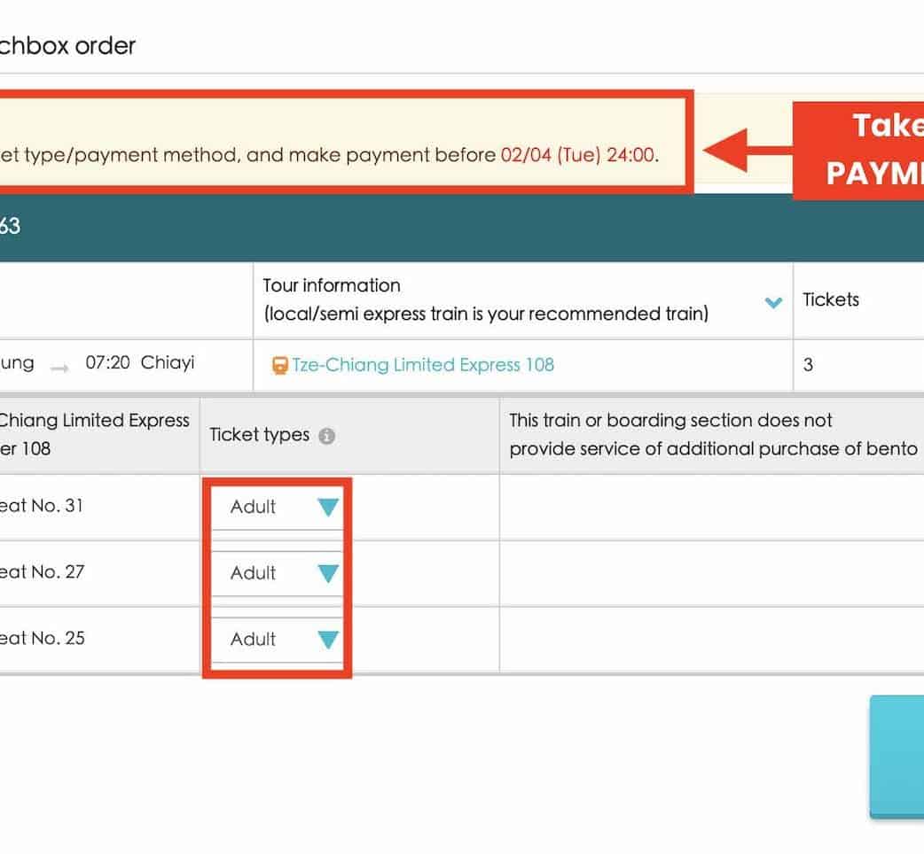Select the Seat No. 27 cell
This screenshot has height=854, width=924.
pos(43,572)
